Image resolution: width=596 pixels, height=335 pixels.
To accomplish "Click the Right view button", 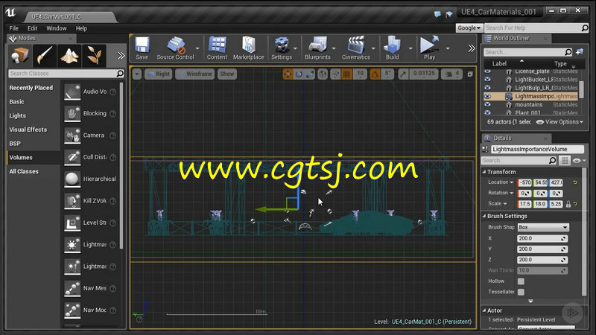I will [x=159, y=74].
